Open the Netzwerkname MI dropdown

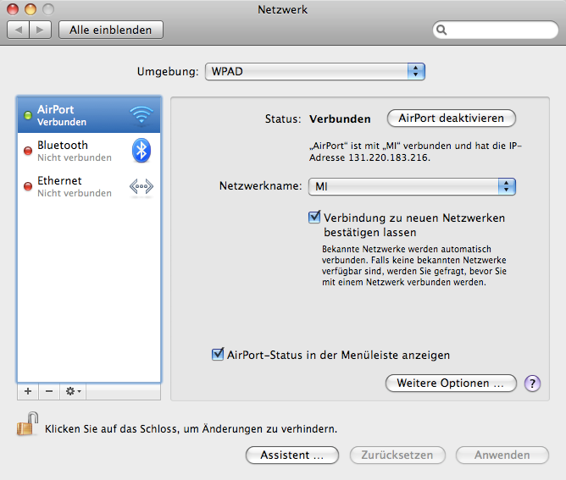[413, 186]
